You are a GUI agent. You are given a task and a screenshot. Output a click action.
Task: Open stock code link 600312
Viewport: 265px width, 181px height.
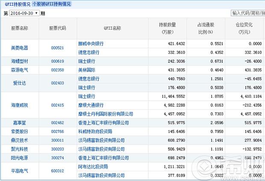57,171
